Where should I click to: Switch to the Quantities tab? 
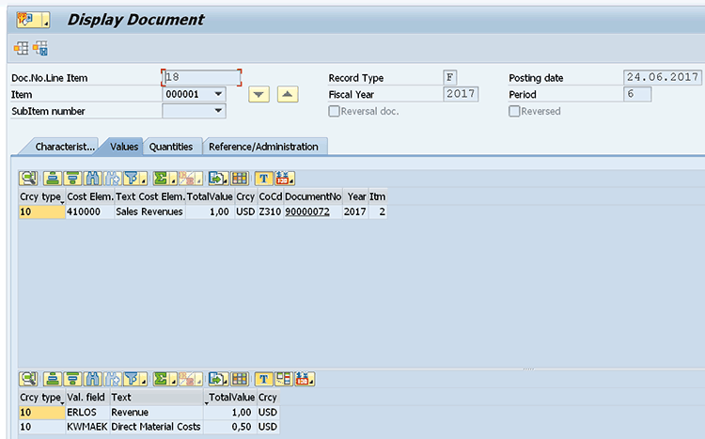tap(171, 147)
